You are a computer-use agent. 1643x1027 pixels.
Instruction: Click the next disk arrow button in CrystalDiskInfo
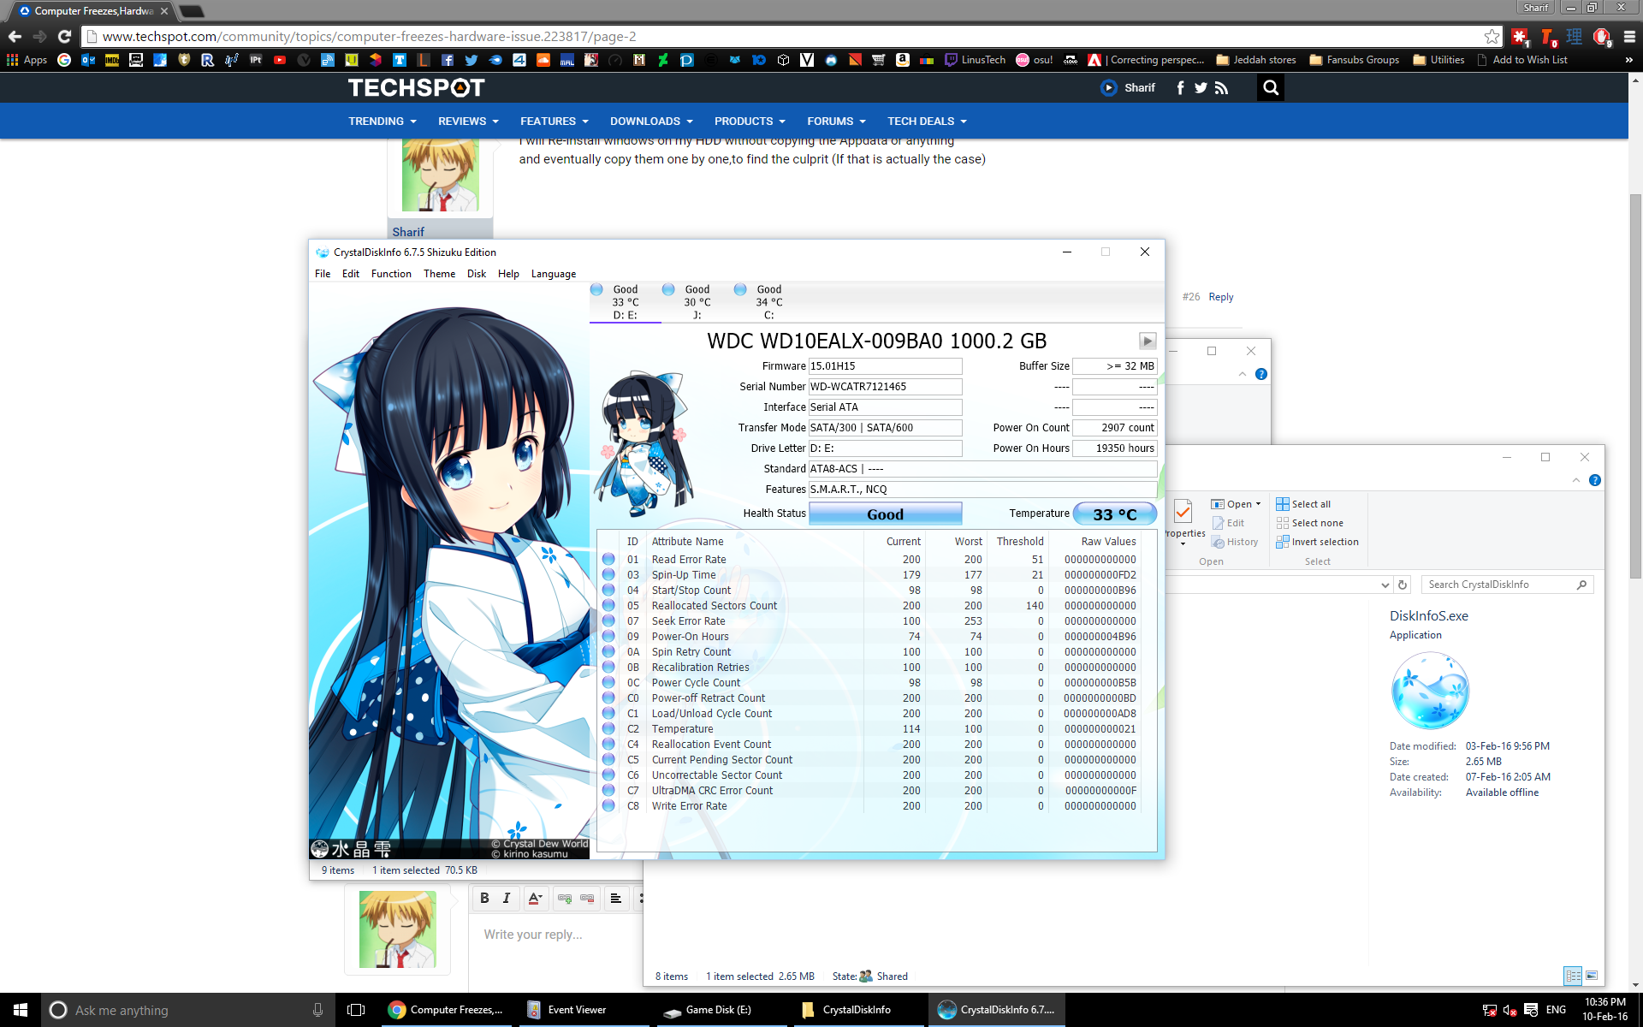(1148, 341)
